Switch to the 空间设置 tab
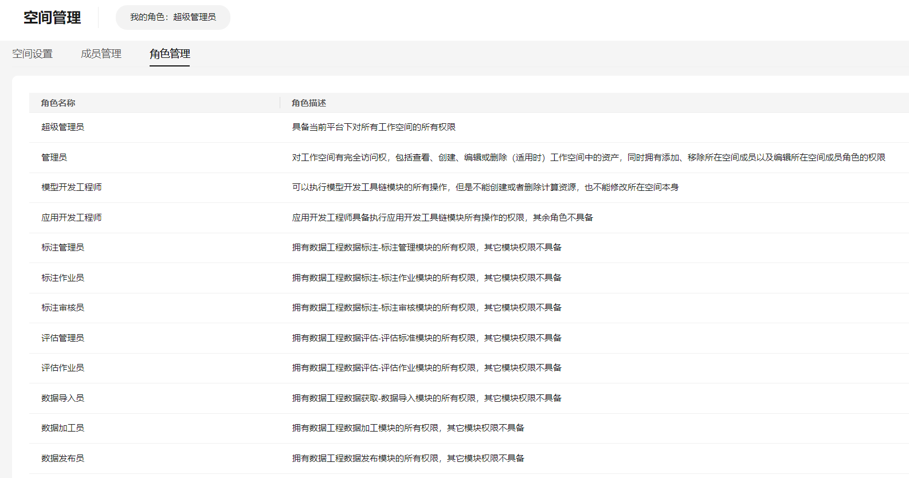 tap(33, 54)
